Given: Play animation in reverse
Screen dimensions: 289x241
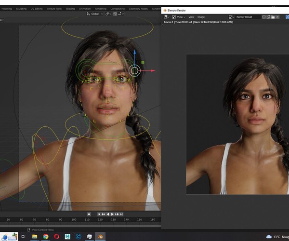Looking at the screenshot, I should [x=108, y=214].
